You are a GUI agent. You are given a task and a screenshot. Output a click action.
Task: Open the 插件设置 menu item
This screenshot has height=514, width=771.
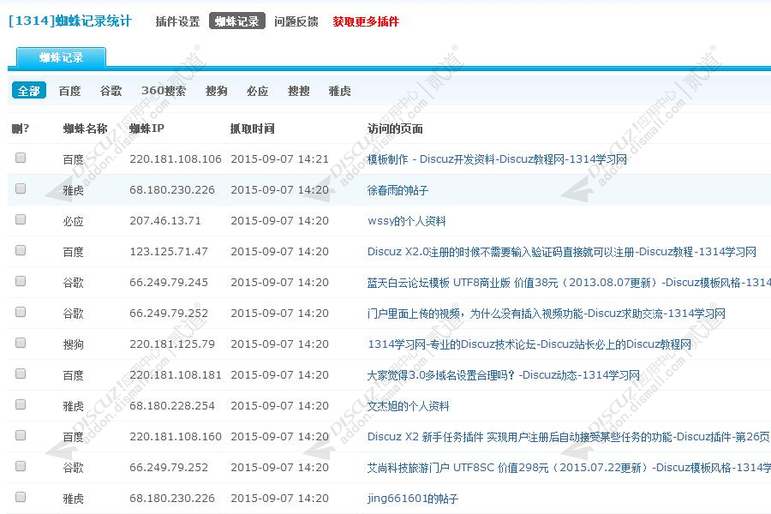[x=177, y=21]
